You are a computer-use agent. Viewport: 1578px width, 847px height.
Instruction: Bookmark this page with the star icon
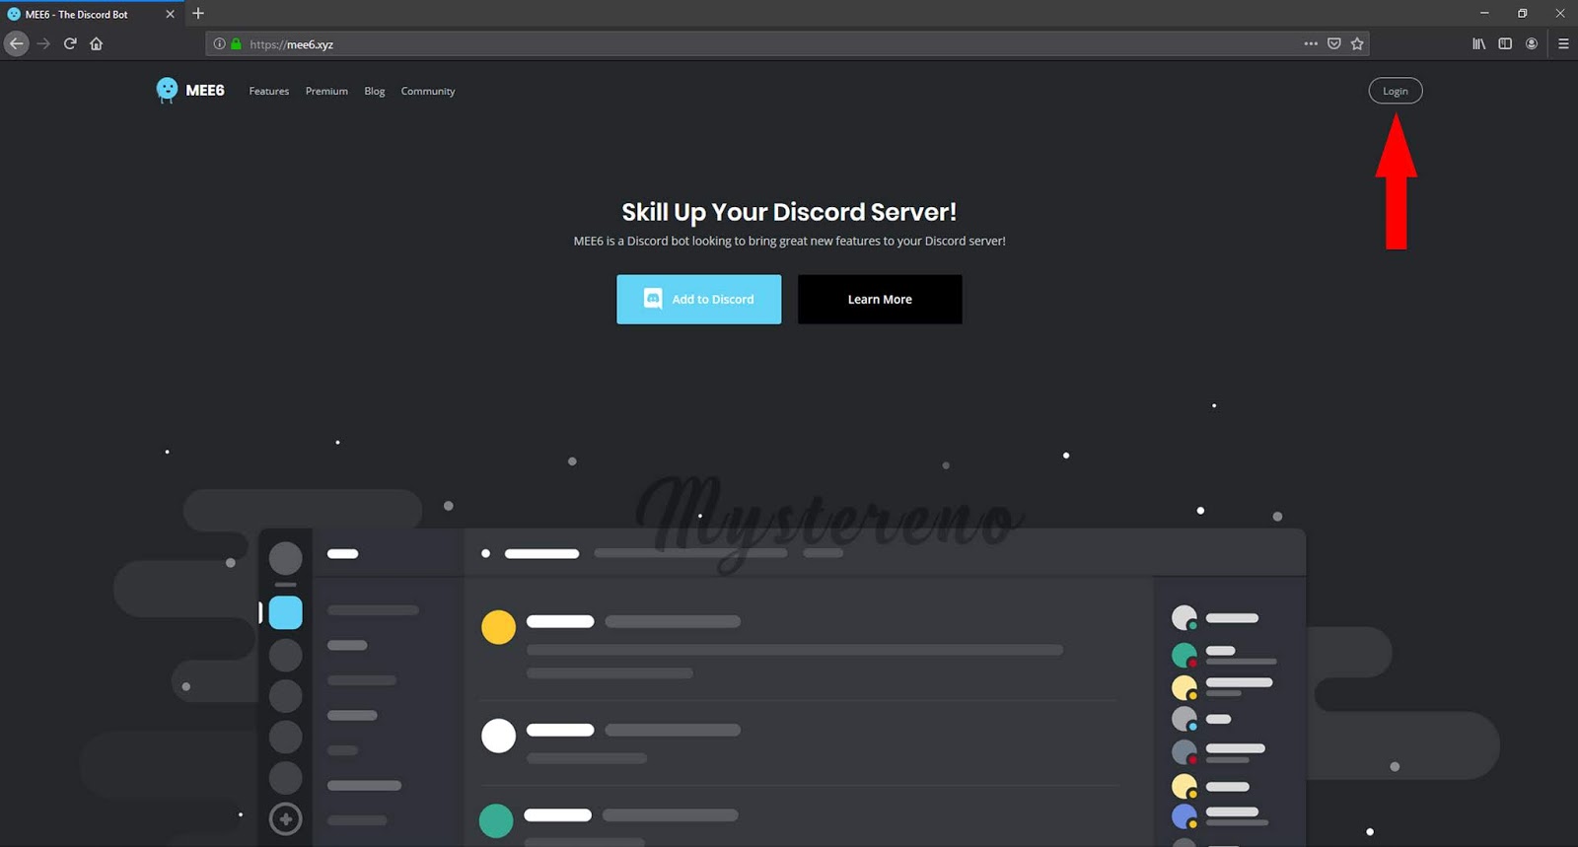pos(1357,43)
